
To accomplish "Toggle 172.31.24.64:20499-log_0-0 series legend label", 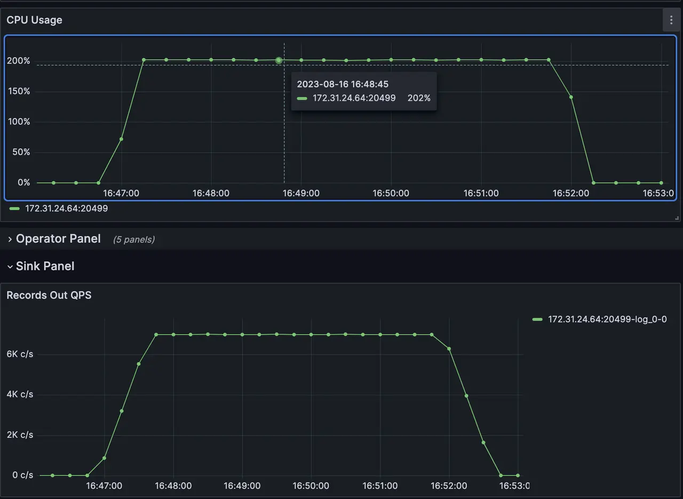I will 607,320.
